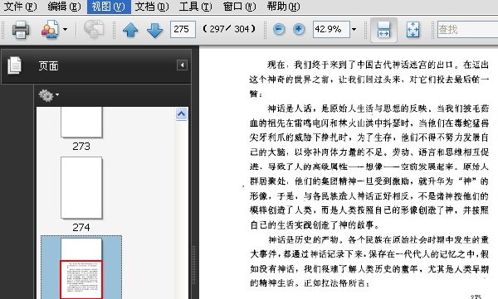The height and width of the screenshot is (299, 498).
Task: Click the fit one full page icon
Action: [413, 30]
